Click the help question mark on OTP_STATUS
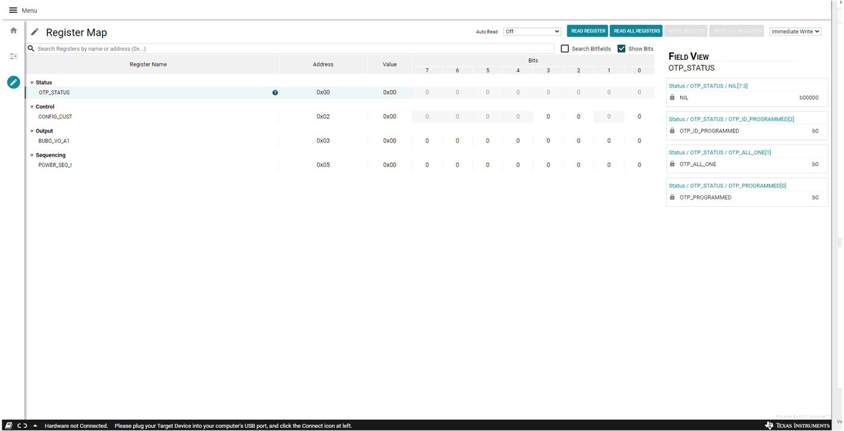Viewport: 844px width, 431px height. pos(276,92)
